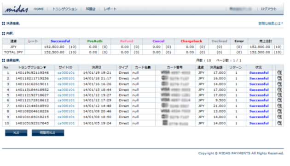Open detail icon for transaction 140108185018215
The width and height of the screenshot is (290, 166).
[x=279, y=117]
